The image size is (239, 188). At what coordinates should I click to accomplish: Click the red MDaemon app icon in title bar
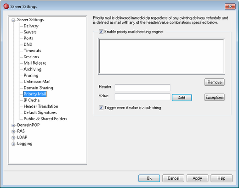click(x=6, y=6)
